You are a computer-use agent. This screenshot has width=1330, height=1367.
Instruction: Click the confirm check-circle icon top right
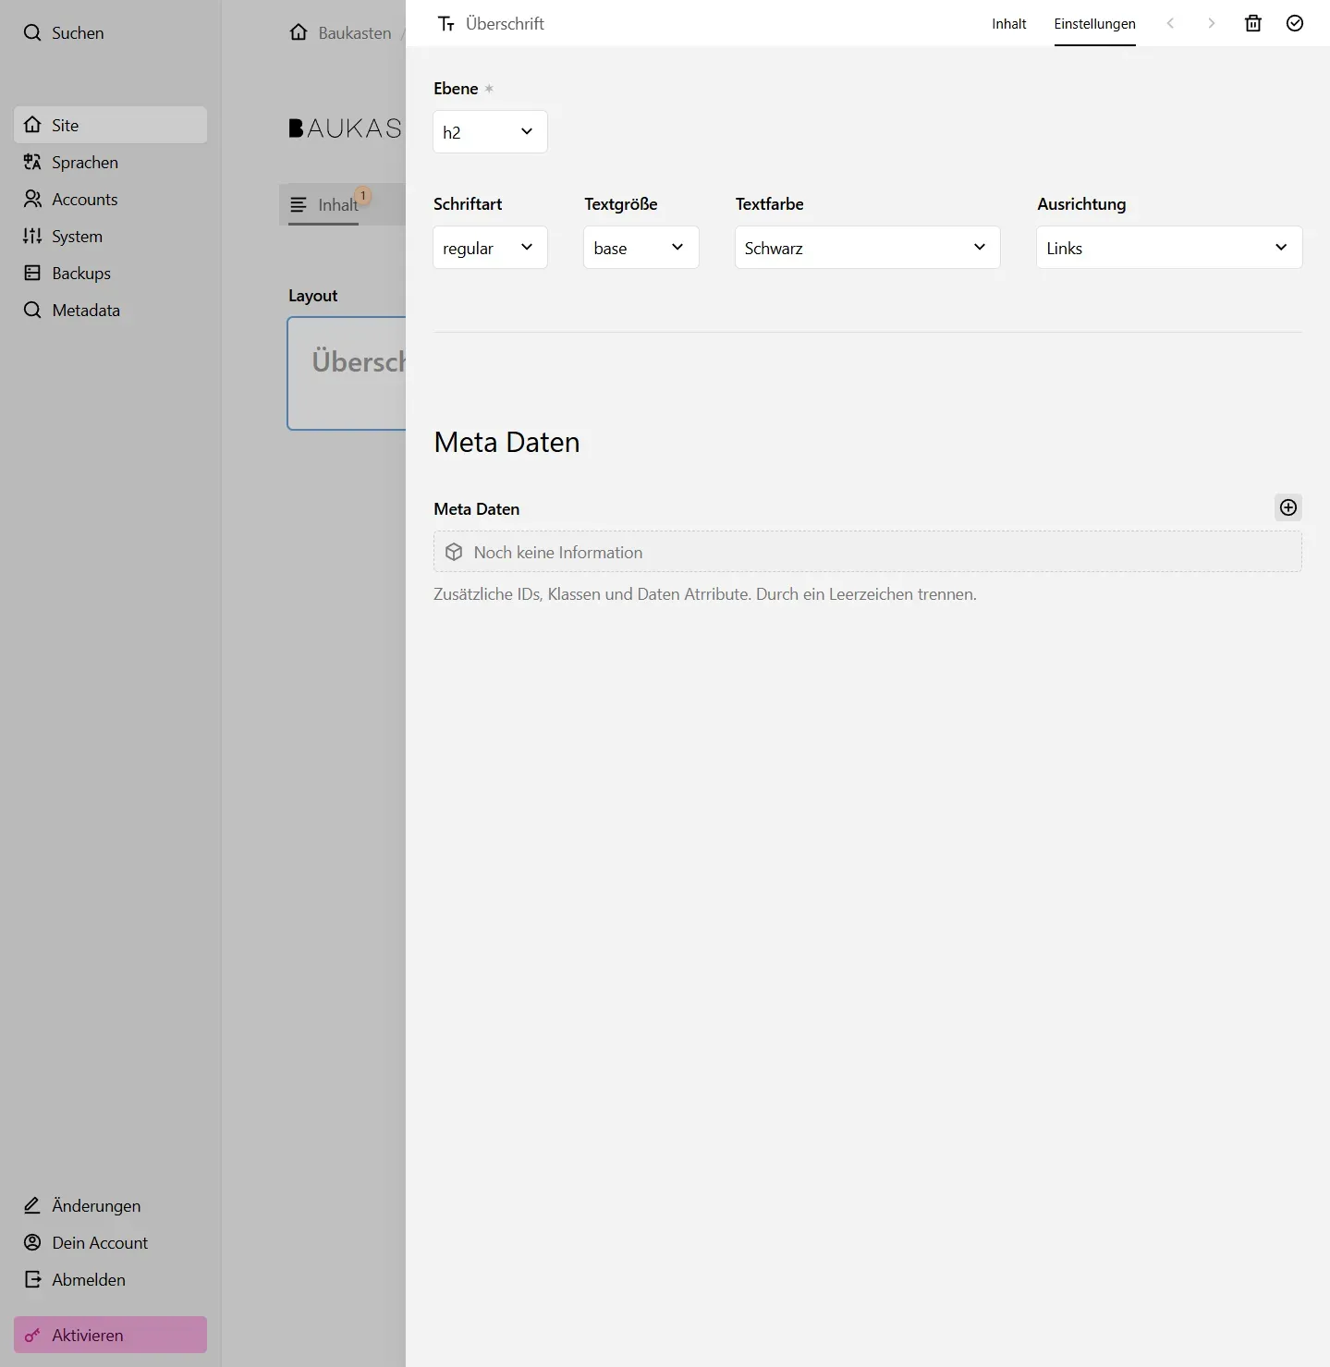pos(1294,23)
